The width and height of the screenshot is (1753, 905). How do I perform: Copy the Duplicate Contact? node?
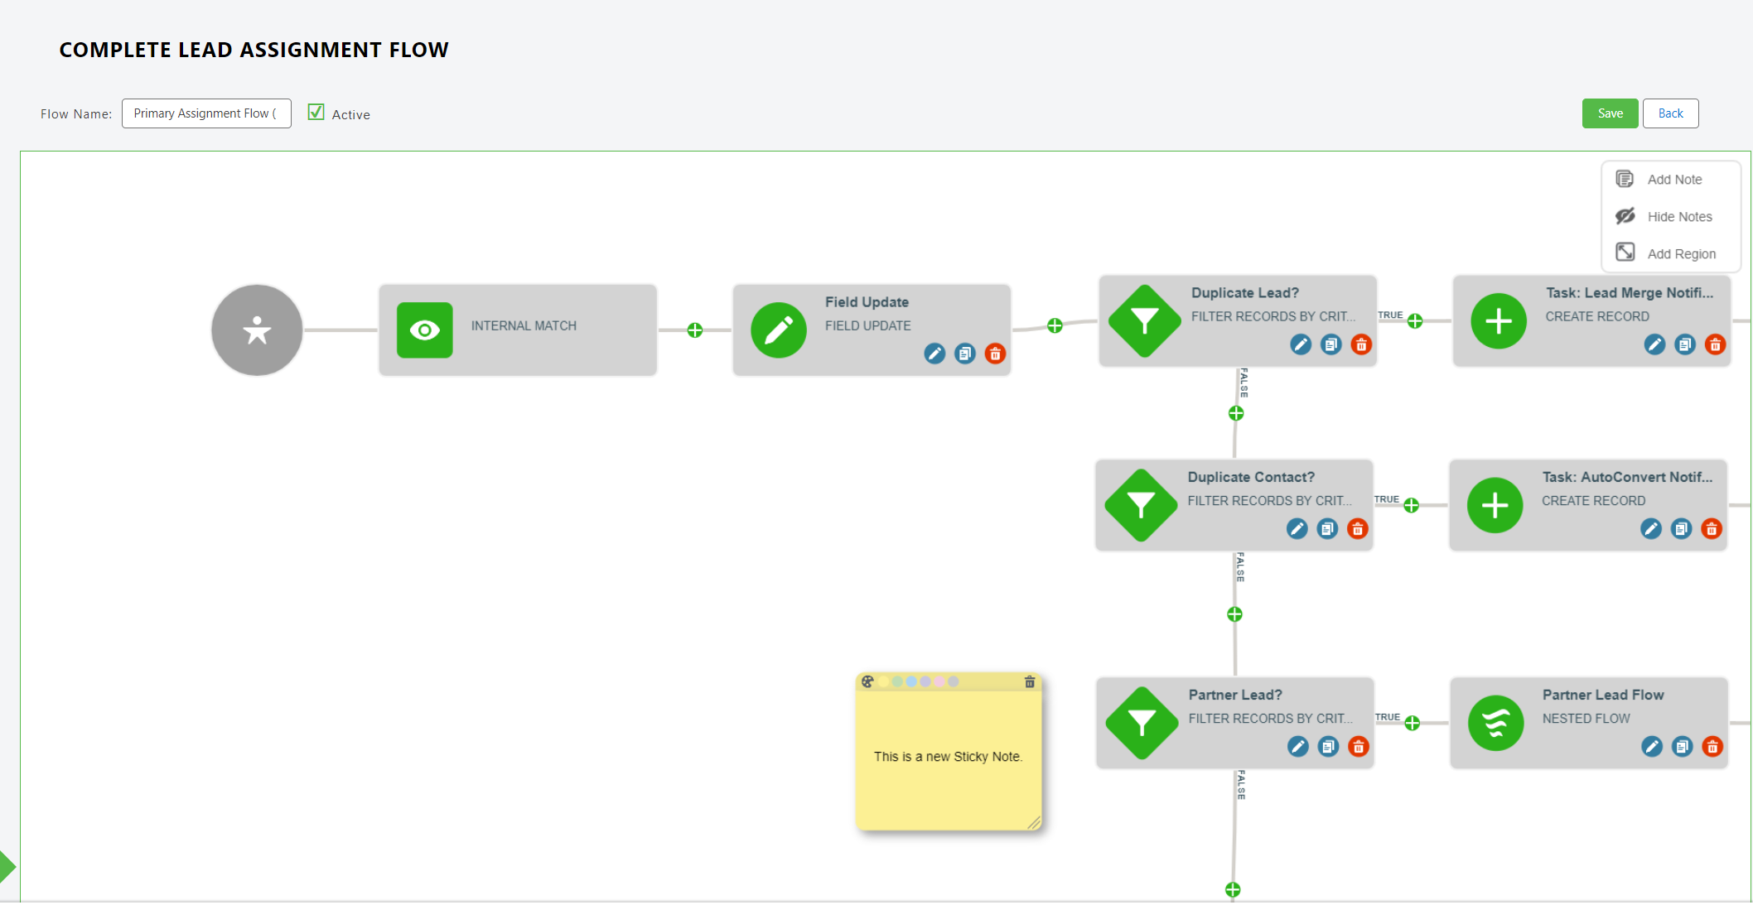[x=1327, y=528]
